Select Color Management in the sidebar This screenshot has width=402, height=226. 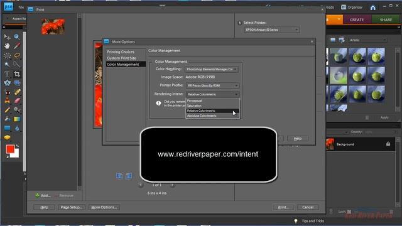point(126,64)
